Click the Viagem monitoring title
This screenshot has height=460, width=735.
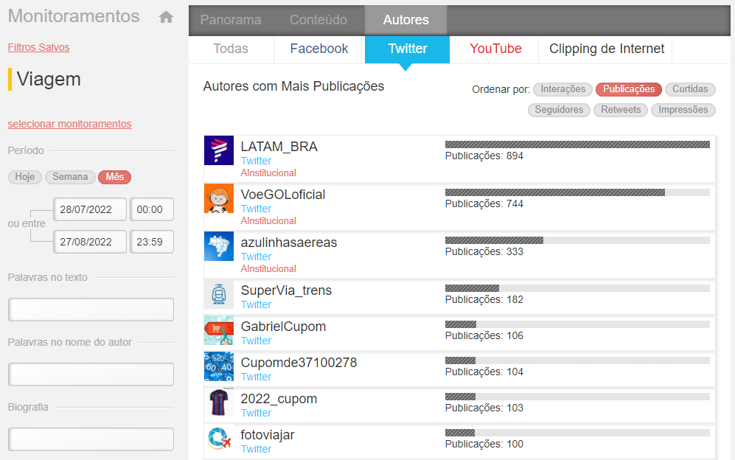tap(49, 79)
